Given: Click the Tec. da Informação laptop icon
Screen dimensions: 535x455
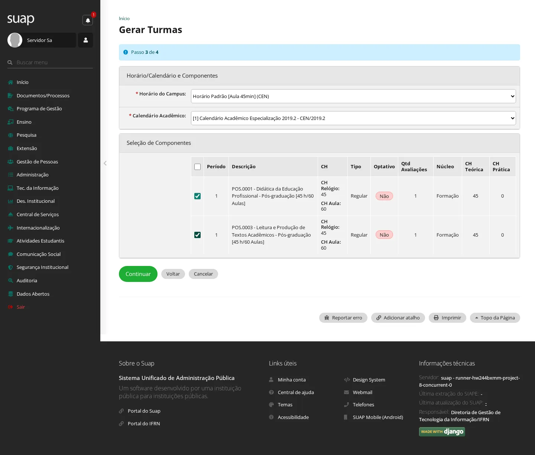Looking at the screenshot, I should [10, 188].
